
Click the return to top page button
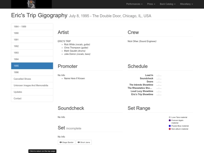tap(42, 151)
